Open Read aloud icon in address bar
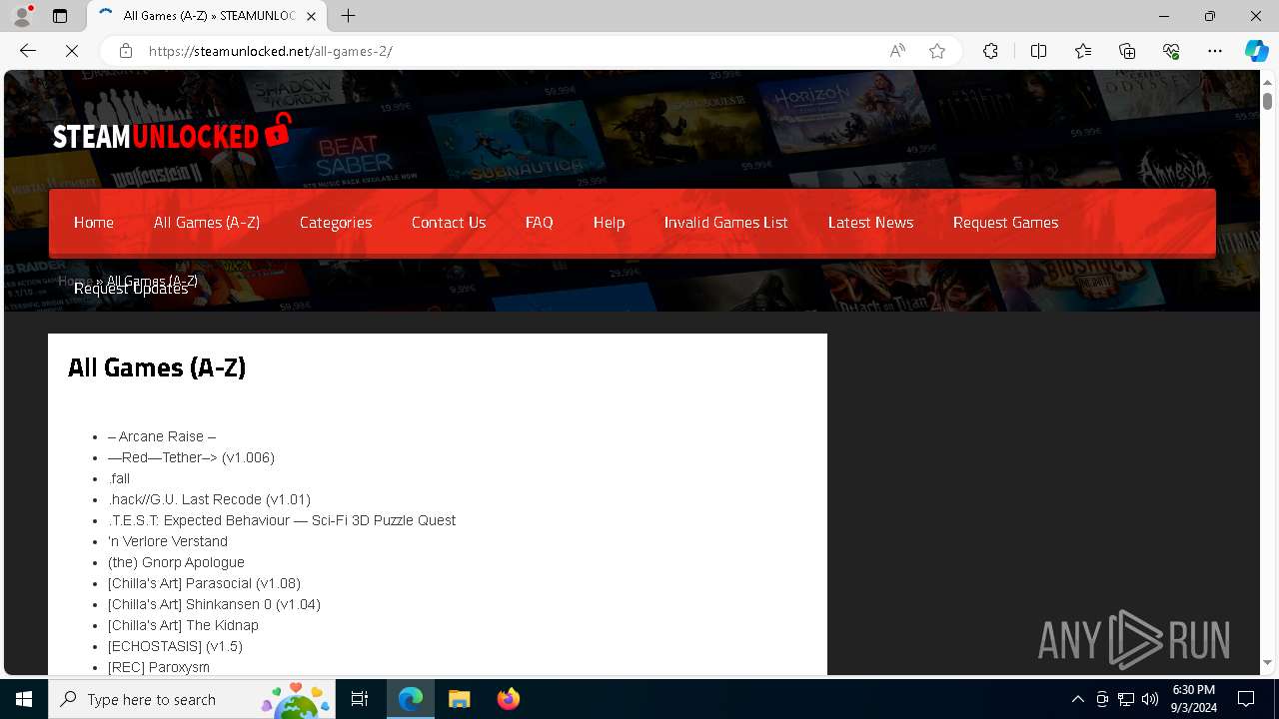Viewport: 1279px width, 719px height. coord(897,51)
